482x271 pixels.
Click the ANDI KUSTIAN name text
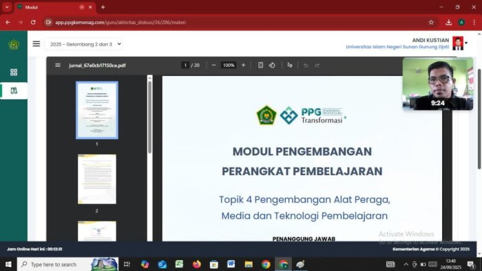tap(430, 40)
